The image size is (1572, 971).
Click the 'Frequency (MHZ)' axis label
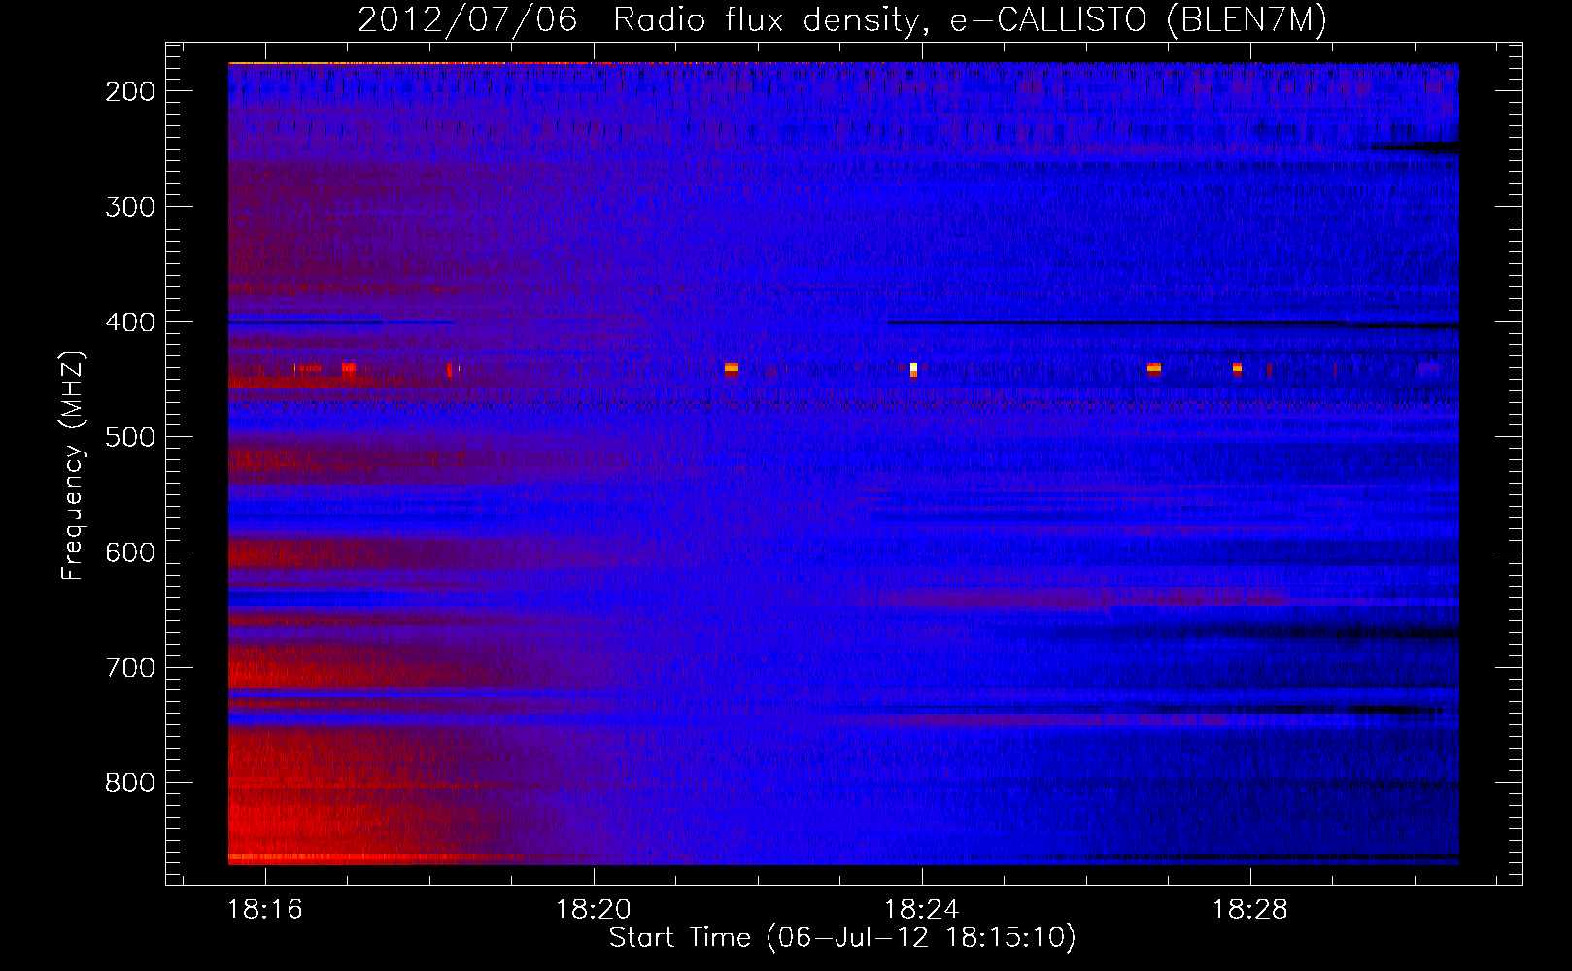point(73,465)
